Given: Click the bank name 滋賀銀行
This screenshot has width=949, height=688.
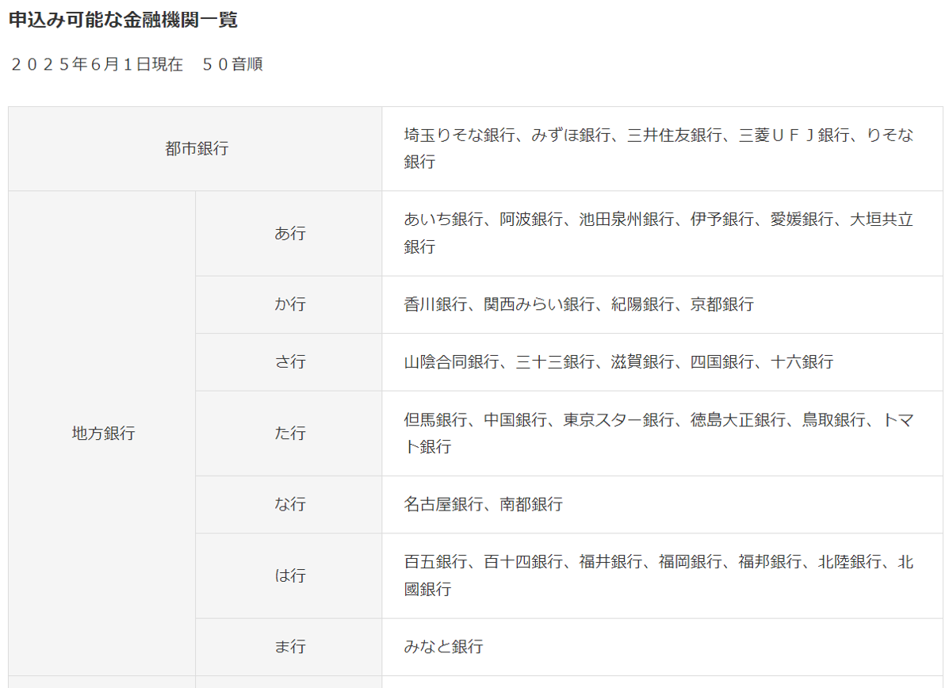Looking at the screenshot, I should pyautogui.click(x=643, y=362).
